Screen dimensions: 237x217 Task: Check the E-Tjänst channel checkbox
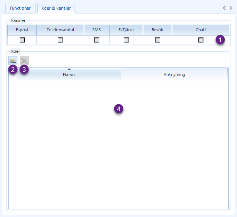(x=126, y=40)
